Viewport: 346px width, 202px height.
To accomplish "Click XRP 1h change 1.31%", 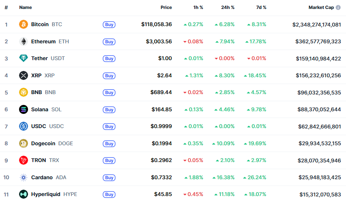I will coord(194,75).
